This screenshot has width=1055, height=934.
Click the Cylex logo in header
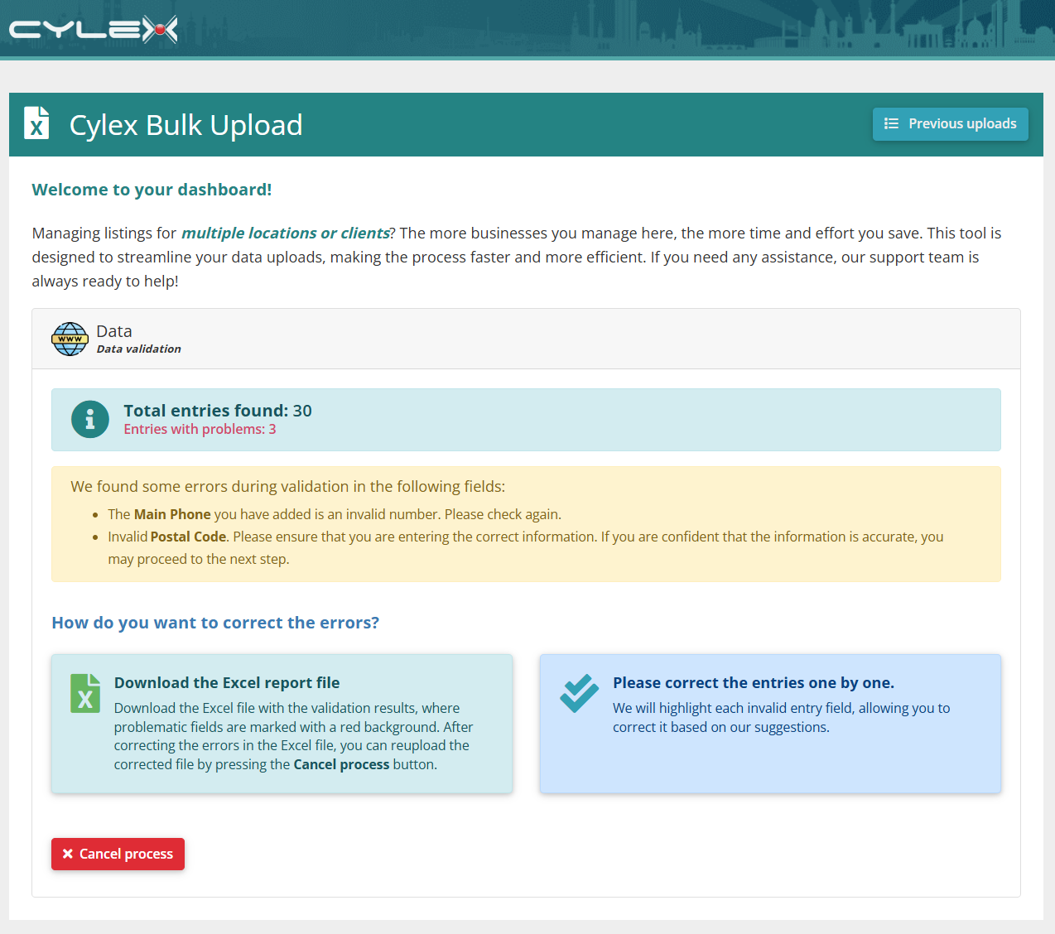(94, 30)
